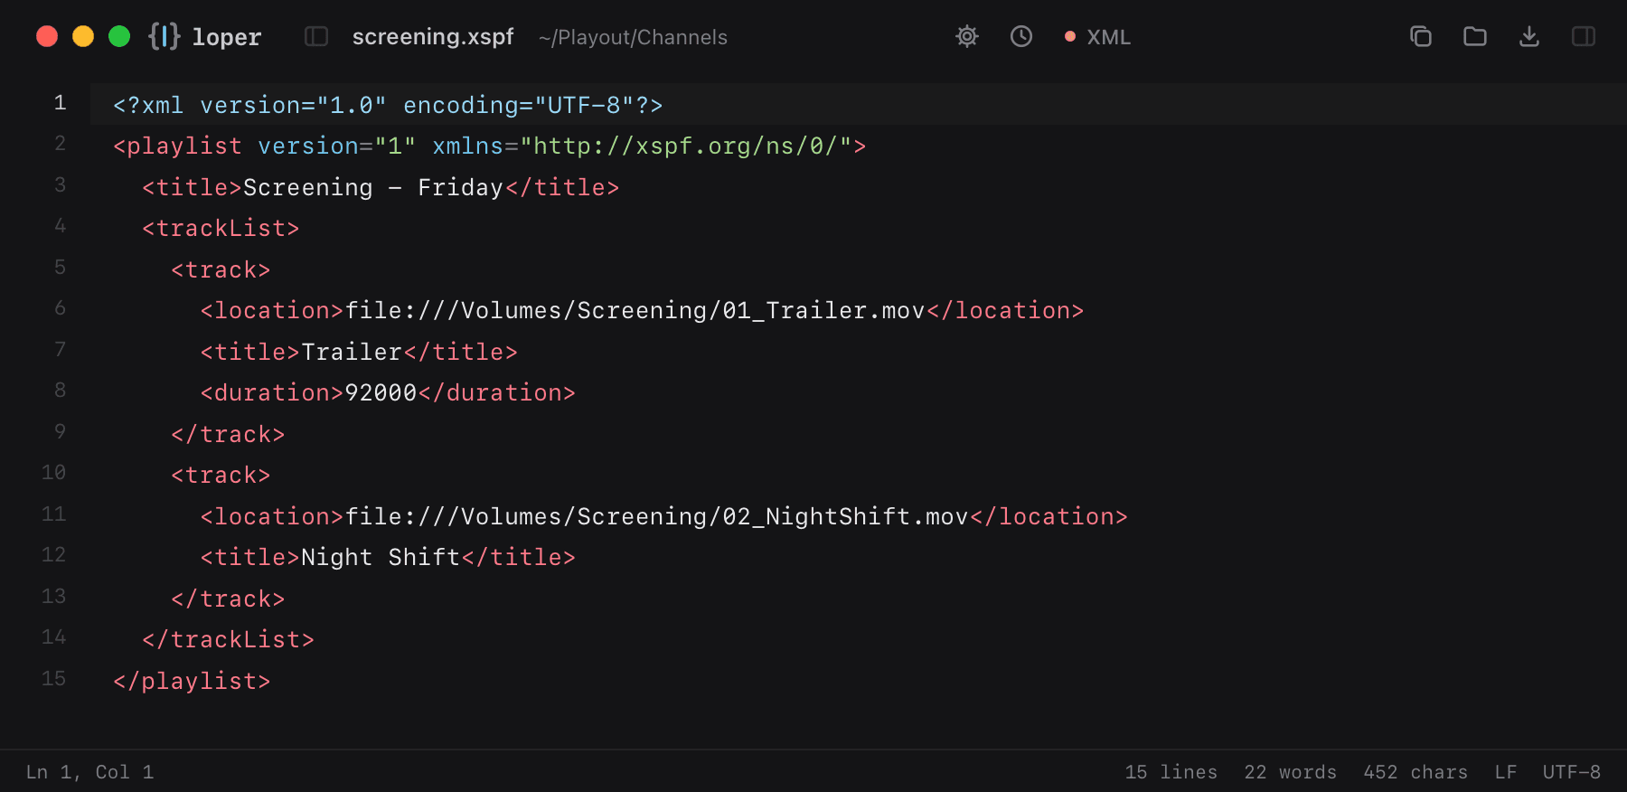Click the xspf.org namespace URL

[x=686, y=146]
